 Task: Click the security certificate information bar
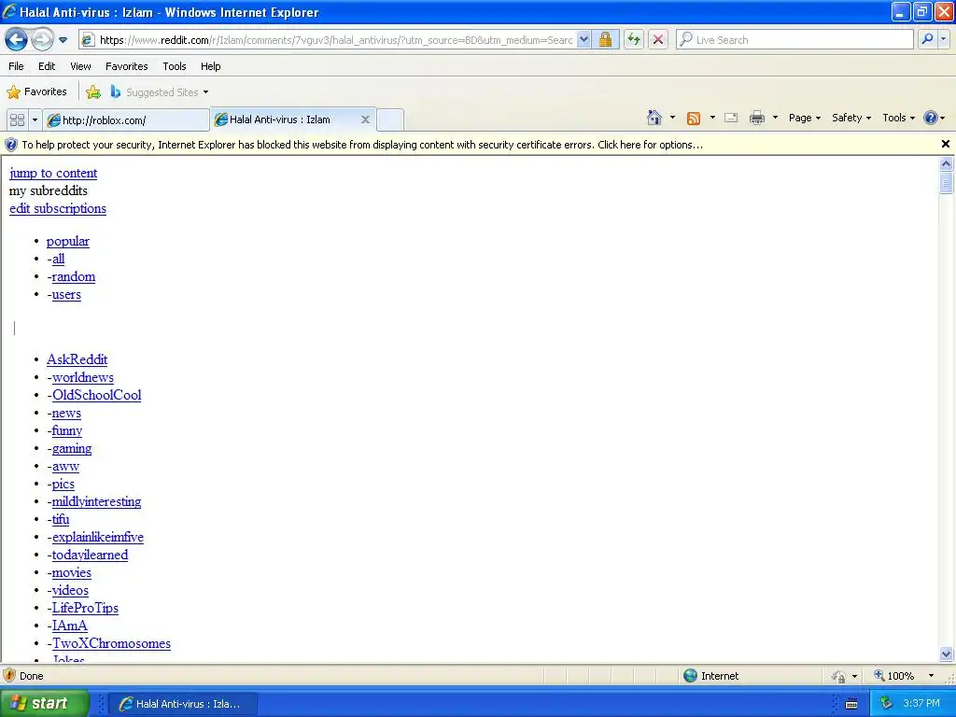pyautogui.click(x=470, y=145)
